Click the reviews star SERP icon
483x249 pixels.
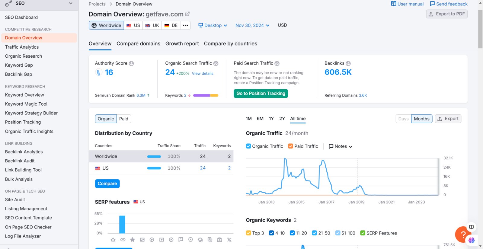coord(133,240)
